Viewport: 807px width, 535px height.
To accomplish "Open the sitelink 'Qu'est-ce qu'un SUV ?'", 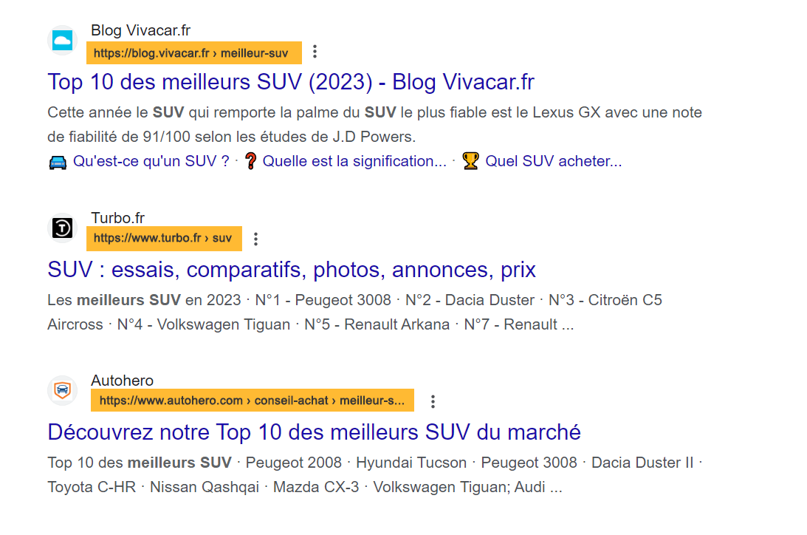I will pyautogui.click(x=150, y=160).
